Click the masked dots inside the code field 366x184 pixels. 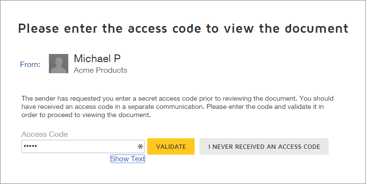click(x=30, y=146)
